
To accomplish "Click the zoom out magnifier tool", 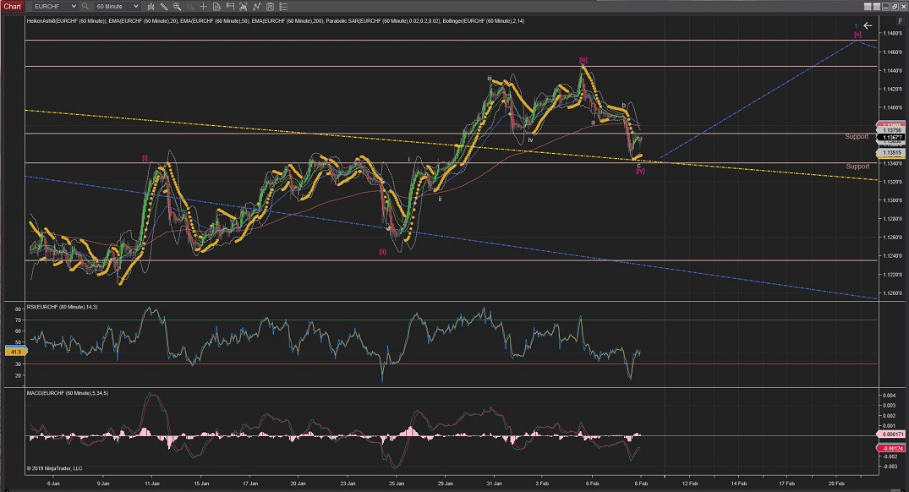I will pyautogui.click(x=190, y=7).
